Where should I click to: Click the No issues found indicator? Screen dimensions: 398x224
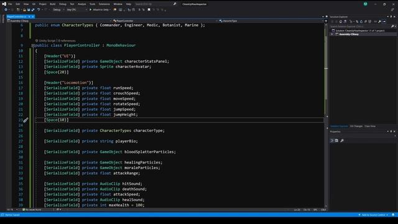point(32,210)
